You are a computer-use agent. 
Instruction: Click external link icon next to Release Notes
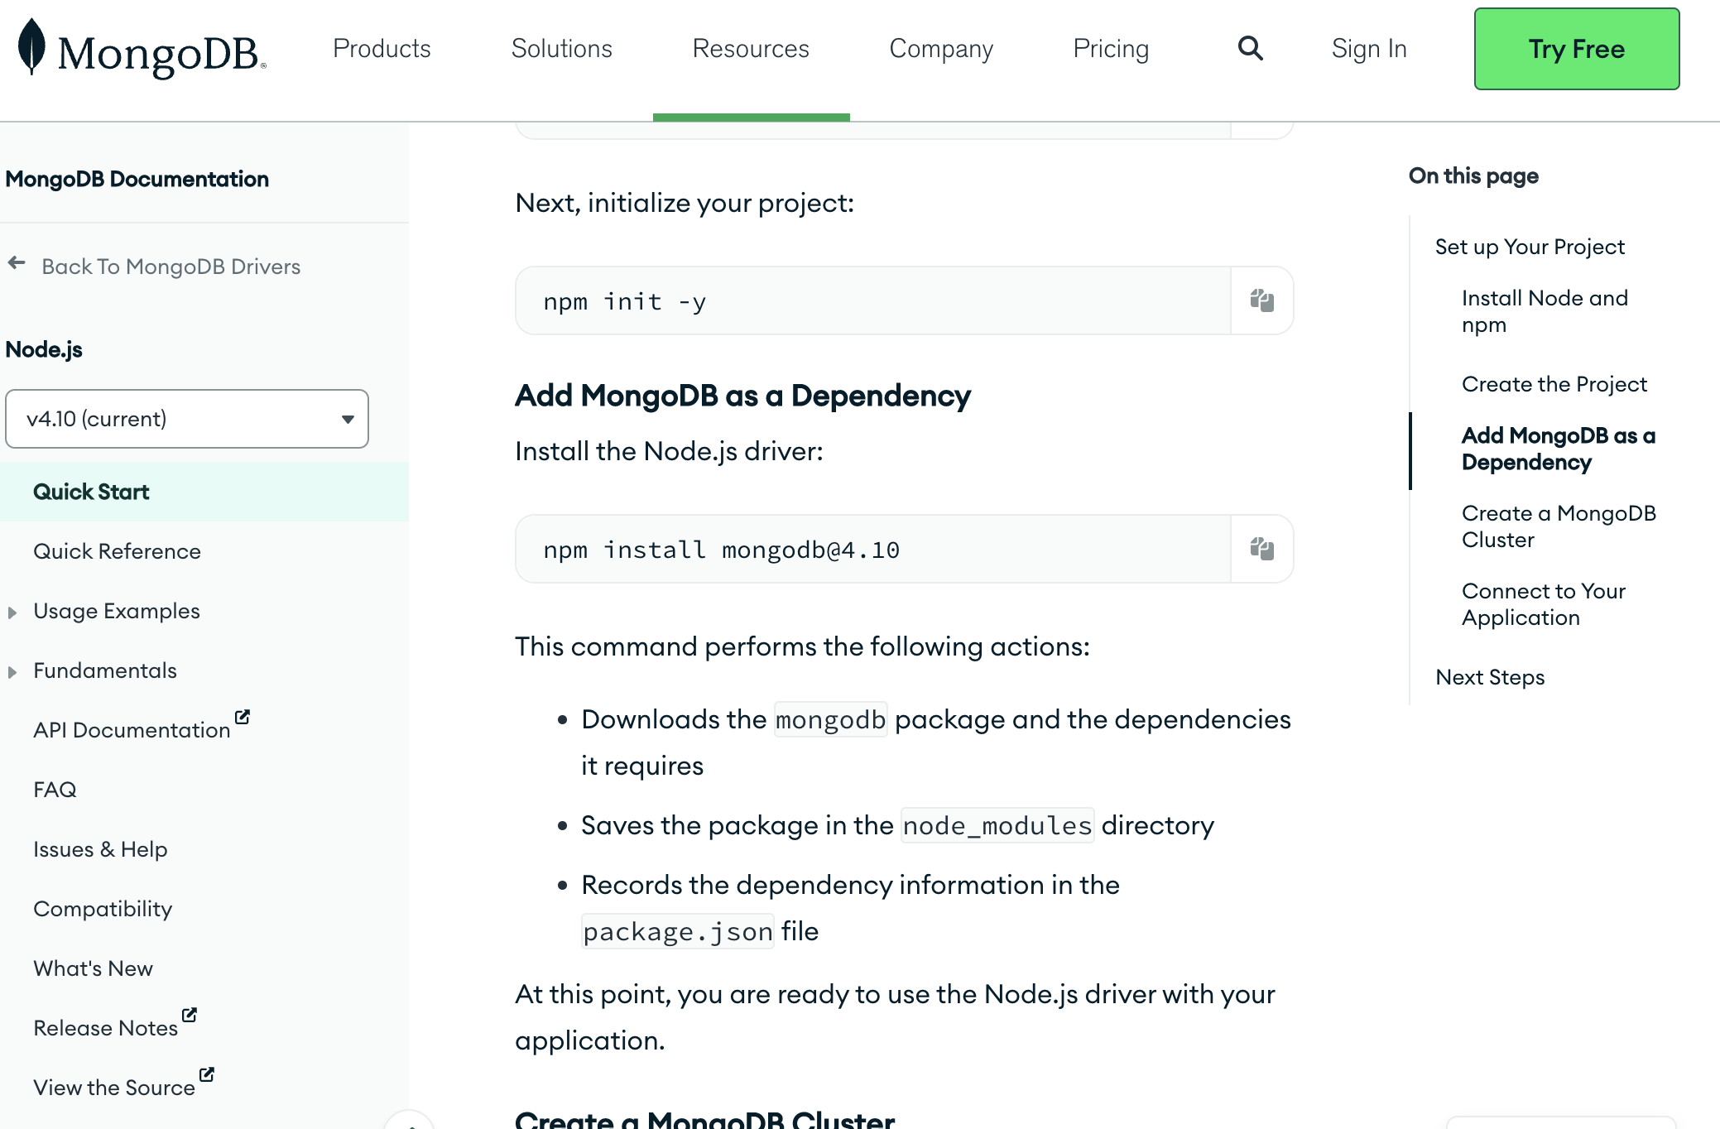click(190, 1015)
